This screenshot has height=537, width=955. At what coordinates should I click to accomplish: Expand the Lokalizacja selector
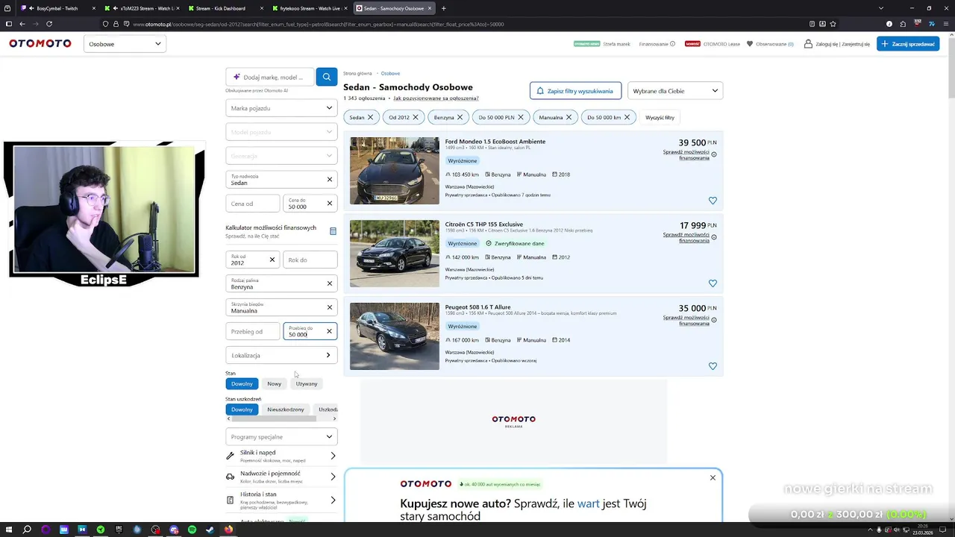tap(281, 355)
